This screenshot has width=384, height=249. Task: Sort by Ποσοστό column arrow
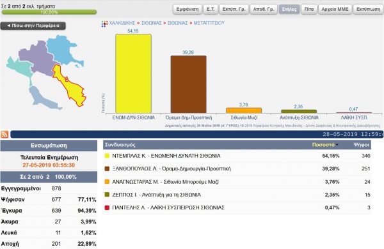click(337, 145)
